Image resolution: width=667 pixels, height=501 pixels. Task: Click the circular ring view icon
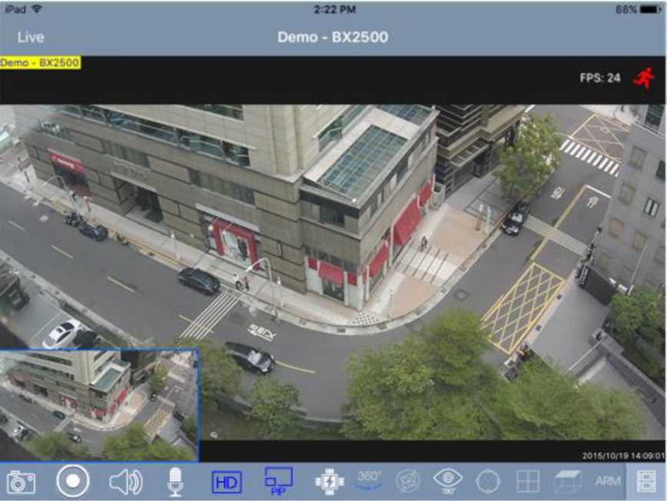click(488, 482)
